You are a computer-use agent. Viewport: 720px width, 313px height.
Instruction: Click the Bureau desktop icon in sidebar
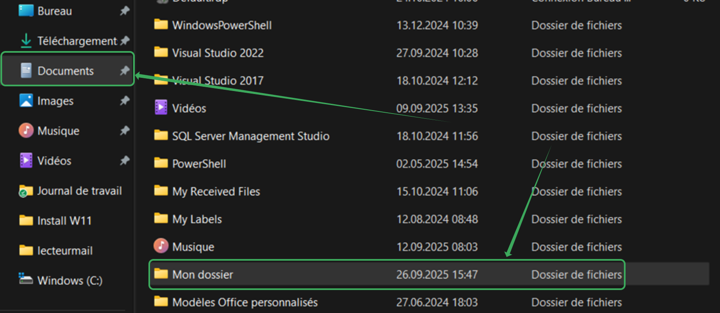26,11
